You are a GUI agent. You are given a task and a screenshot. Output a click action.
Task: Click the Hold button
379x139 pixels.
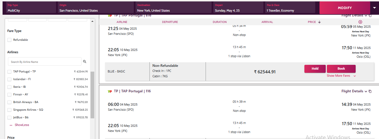[315, 69]
